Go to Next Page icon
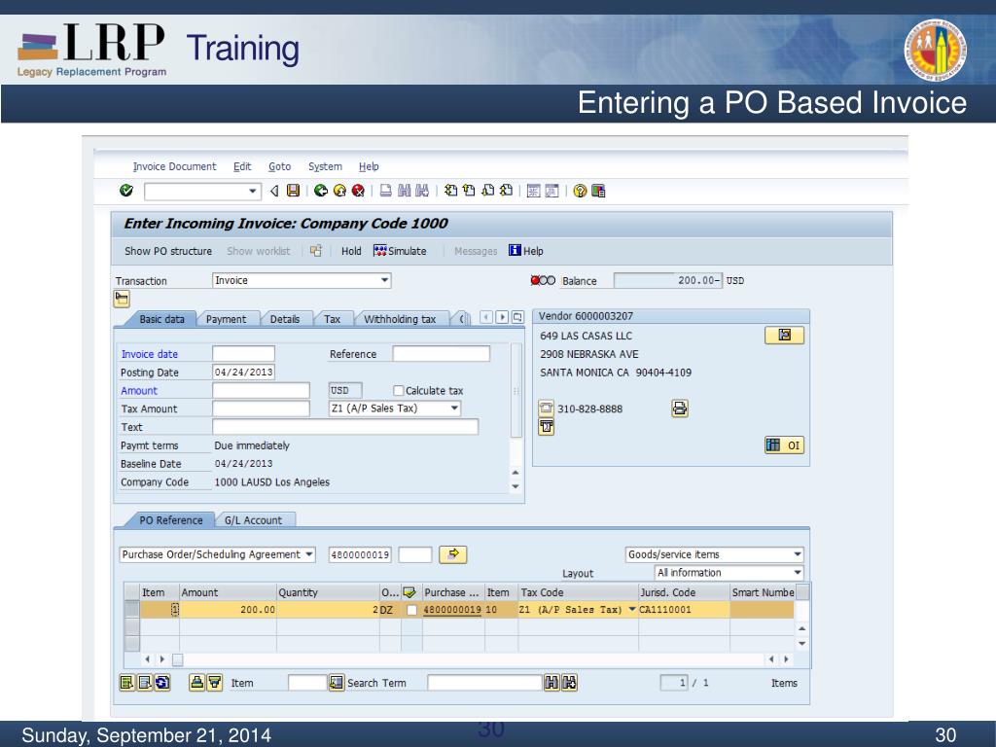Image resolution: width=996 pixels, height=747 pixels. (x=488, y=191)
